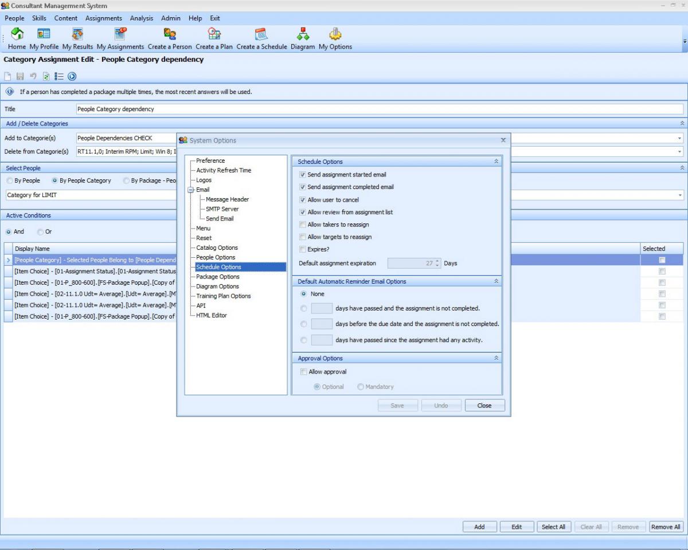Launch Create a Schedule toolbar icon
This screenshot has height=550, width=688.
[x=261, y=34]
